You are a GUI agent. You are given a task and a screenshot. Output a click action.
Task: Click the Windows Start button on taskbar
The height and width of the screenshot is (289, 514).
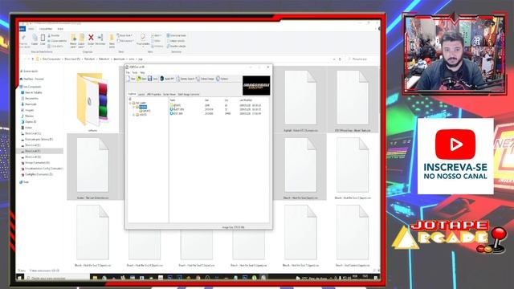point(19,278)
